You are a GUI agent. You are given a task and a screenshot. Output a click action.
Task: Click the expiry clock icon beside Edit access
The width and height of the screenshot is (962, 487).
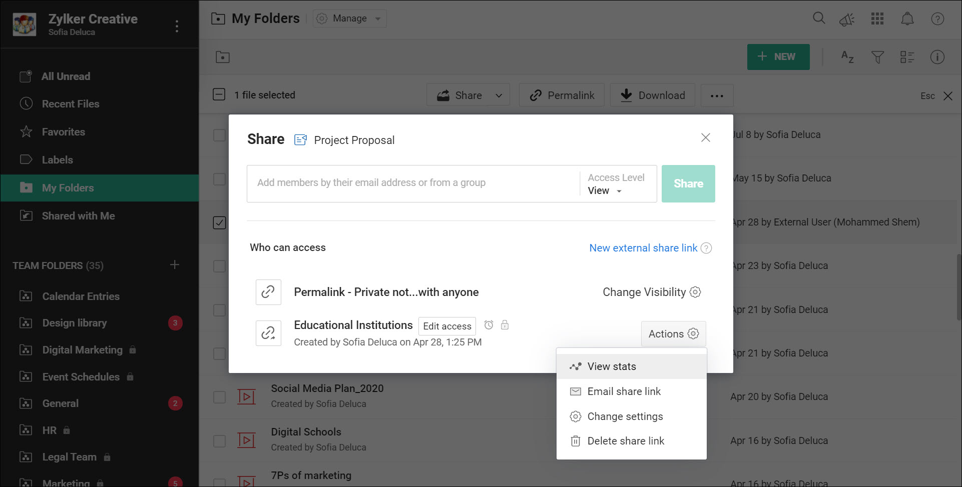(x=489, y=325)
